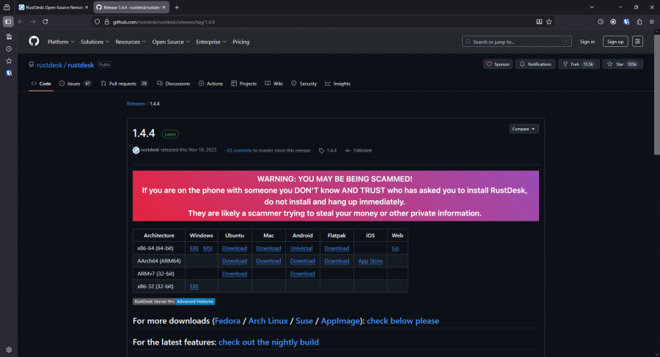660x357 pixels.
Task: Toggle the sidebar panel button
Action: (8, 21)
